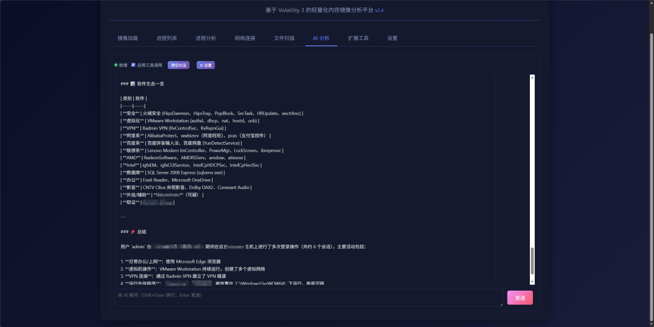
Task: Click the 联想系 Lenovo Modern ImController row
Action: point(202,151)
